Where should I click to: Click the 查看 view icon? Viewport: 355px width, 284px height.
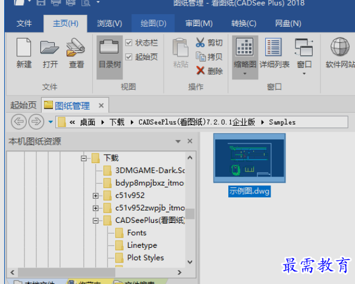point(76,47)
